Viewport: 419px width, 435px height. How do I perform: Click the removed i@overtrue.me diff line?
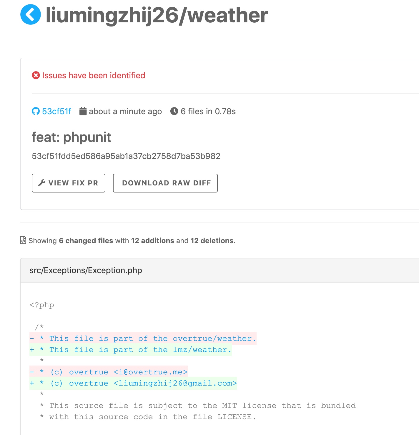tap(109, 372)
